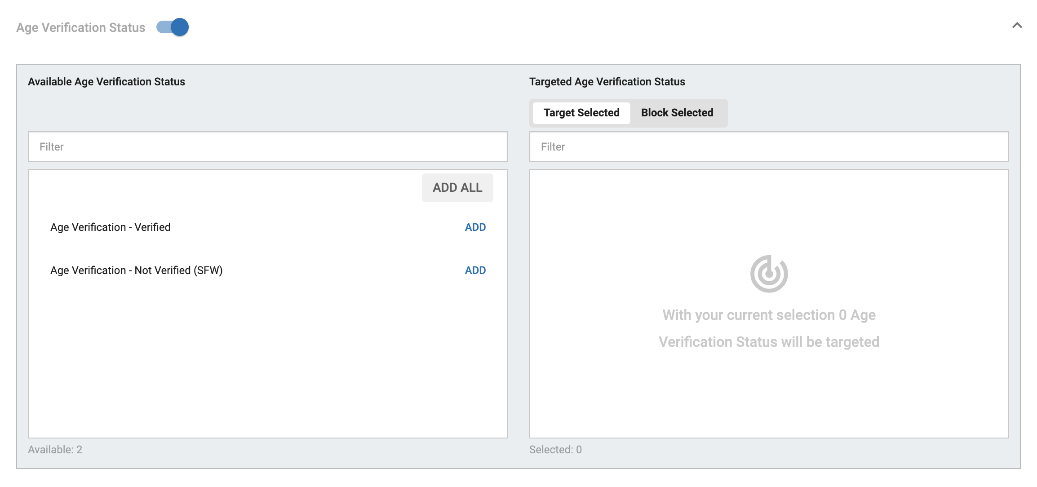Add the Age Verification - Verified status
The image size is (1037, 487).
click(x=475, y=227)
